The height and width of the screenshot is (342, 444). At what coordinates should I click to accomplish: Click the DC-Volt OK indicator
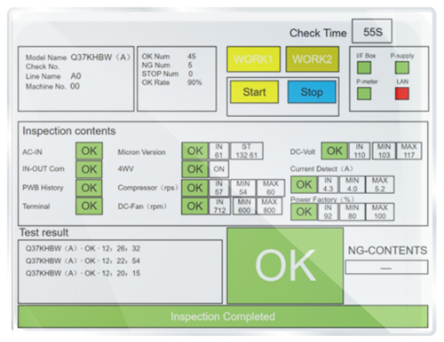pyautogui.click(x=335, y=151)
